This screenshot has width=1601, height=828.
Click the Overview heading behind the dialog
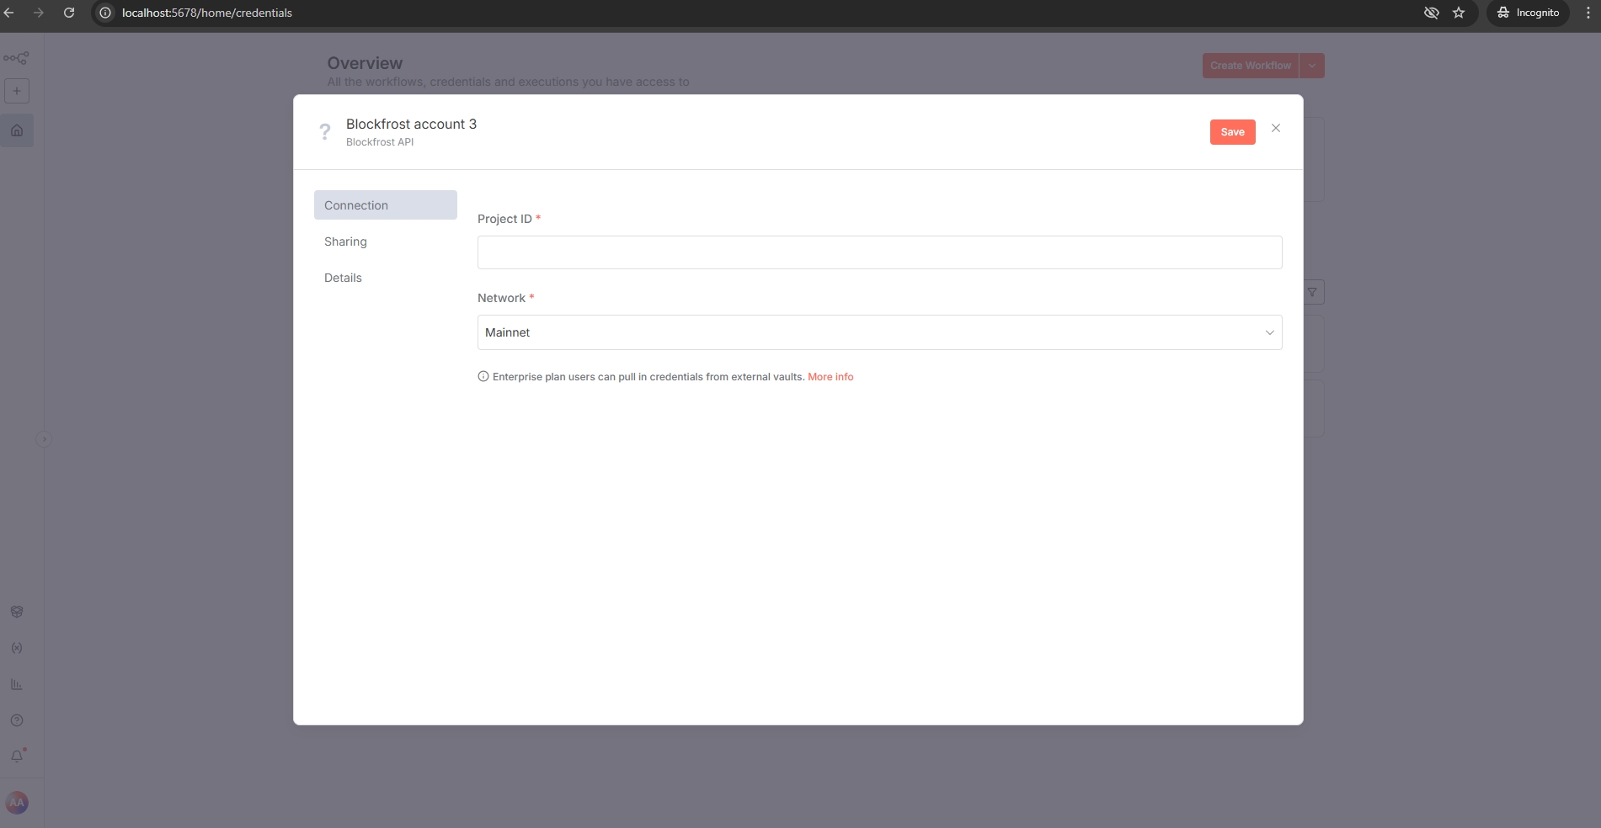click(x=365, y=63)
